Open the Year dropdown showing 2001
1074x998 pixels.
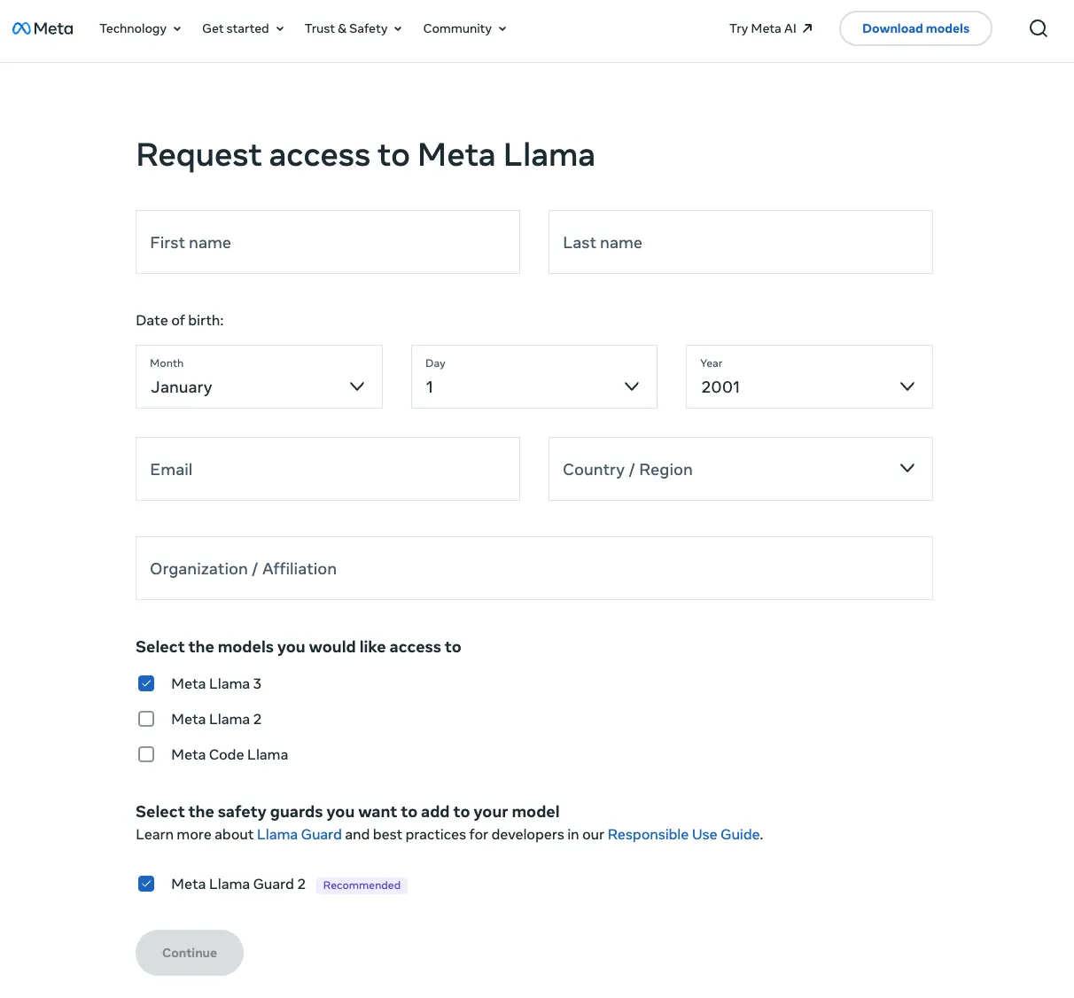point(809,377)
